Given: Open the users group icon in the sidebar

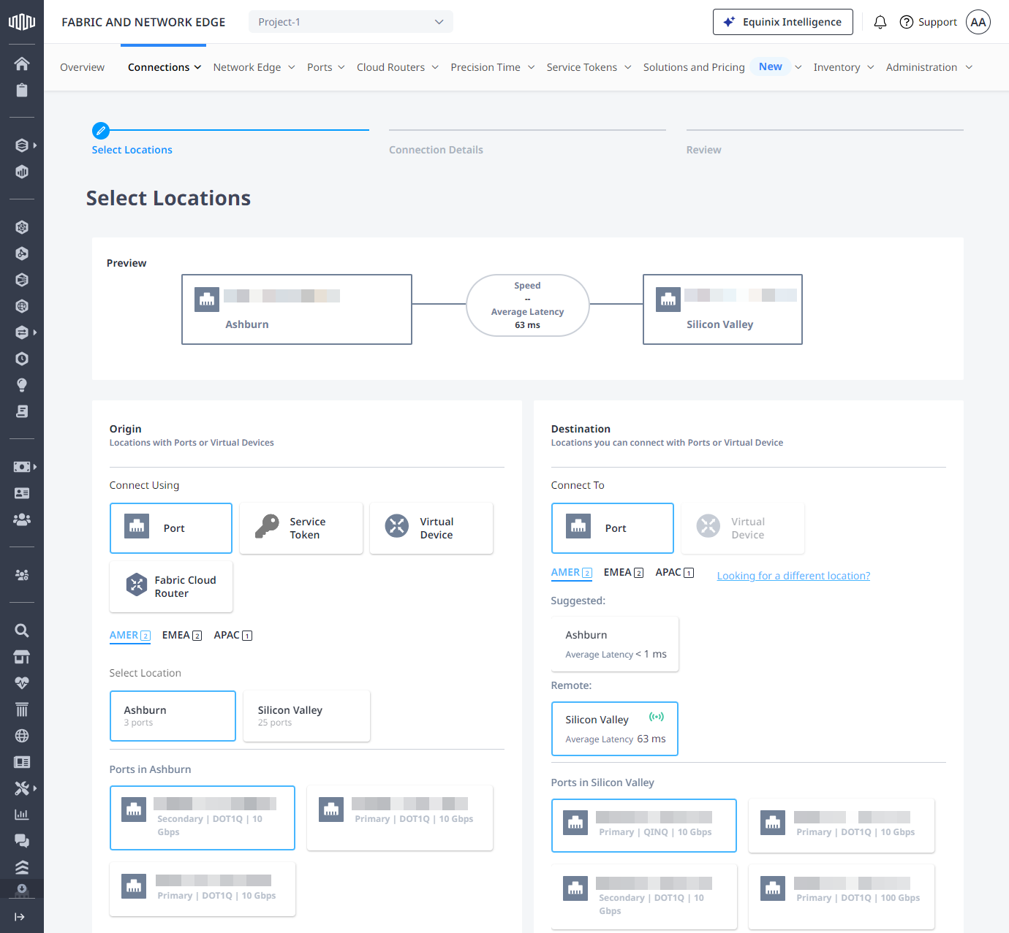Looking at the screenshot, I should pos(22,519).
